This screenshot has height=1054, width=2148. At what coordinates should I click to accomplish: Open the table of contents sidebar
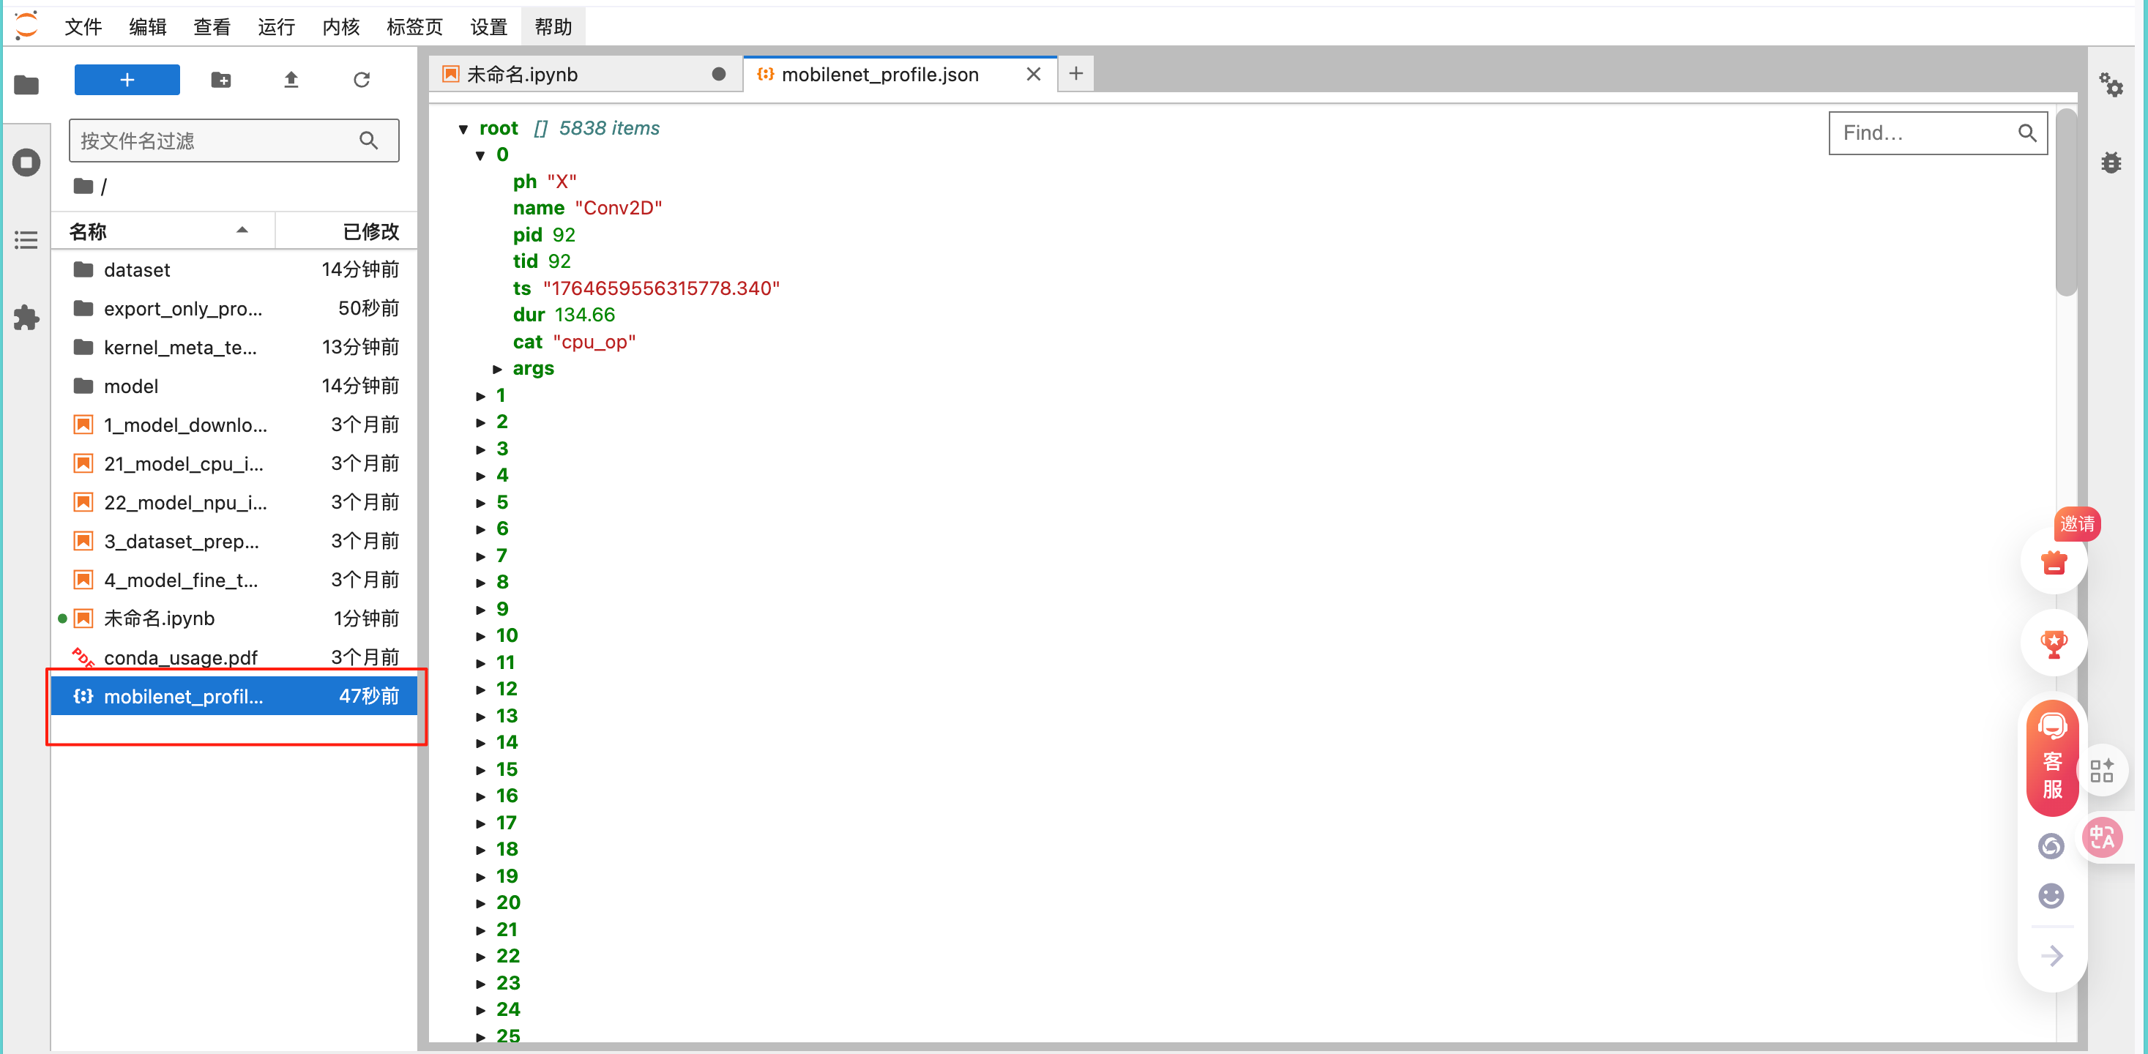pyautogui.click(x=26, y=240)
